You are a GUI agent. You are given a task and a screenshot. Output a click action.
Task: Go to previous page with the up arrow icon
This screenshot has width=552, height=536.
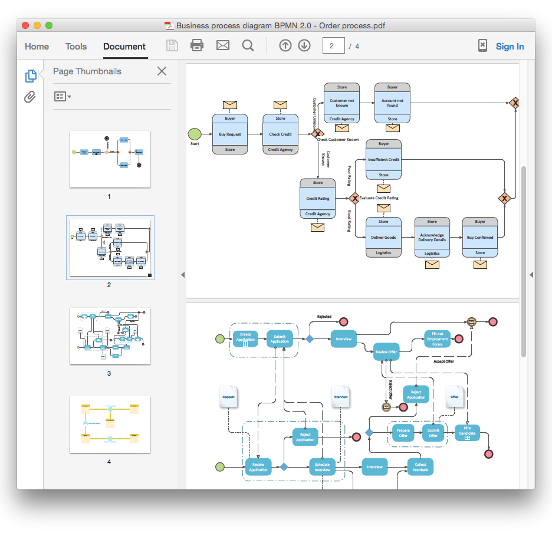[285, 46]
